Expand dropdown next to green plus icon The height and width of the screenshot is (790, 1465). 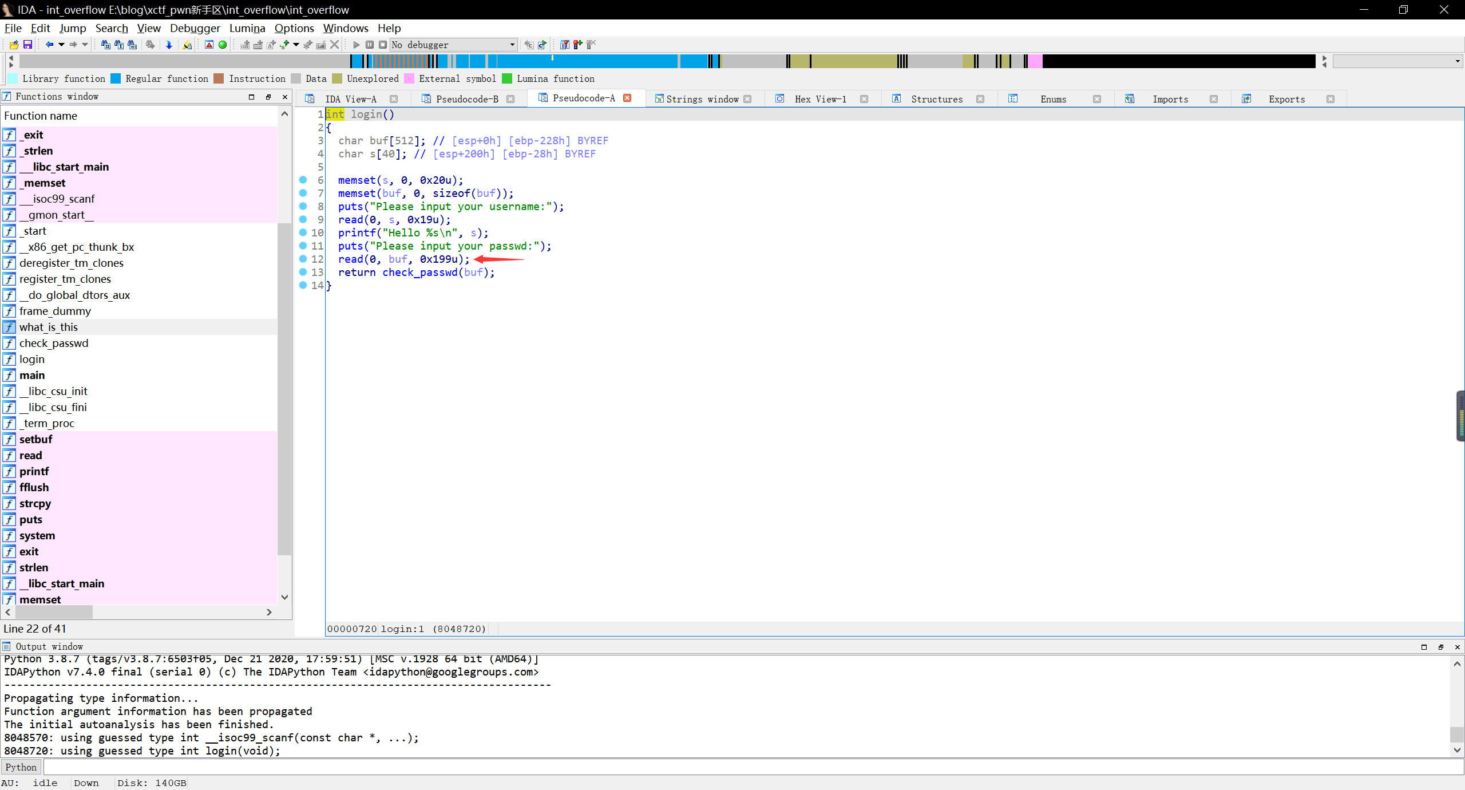click(x=296, y=45)
